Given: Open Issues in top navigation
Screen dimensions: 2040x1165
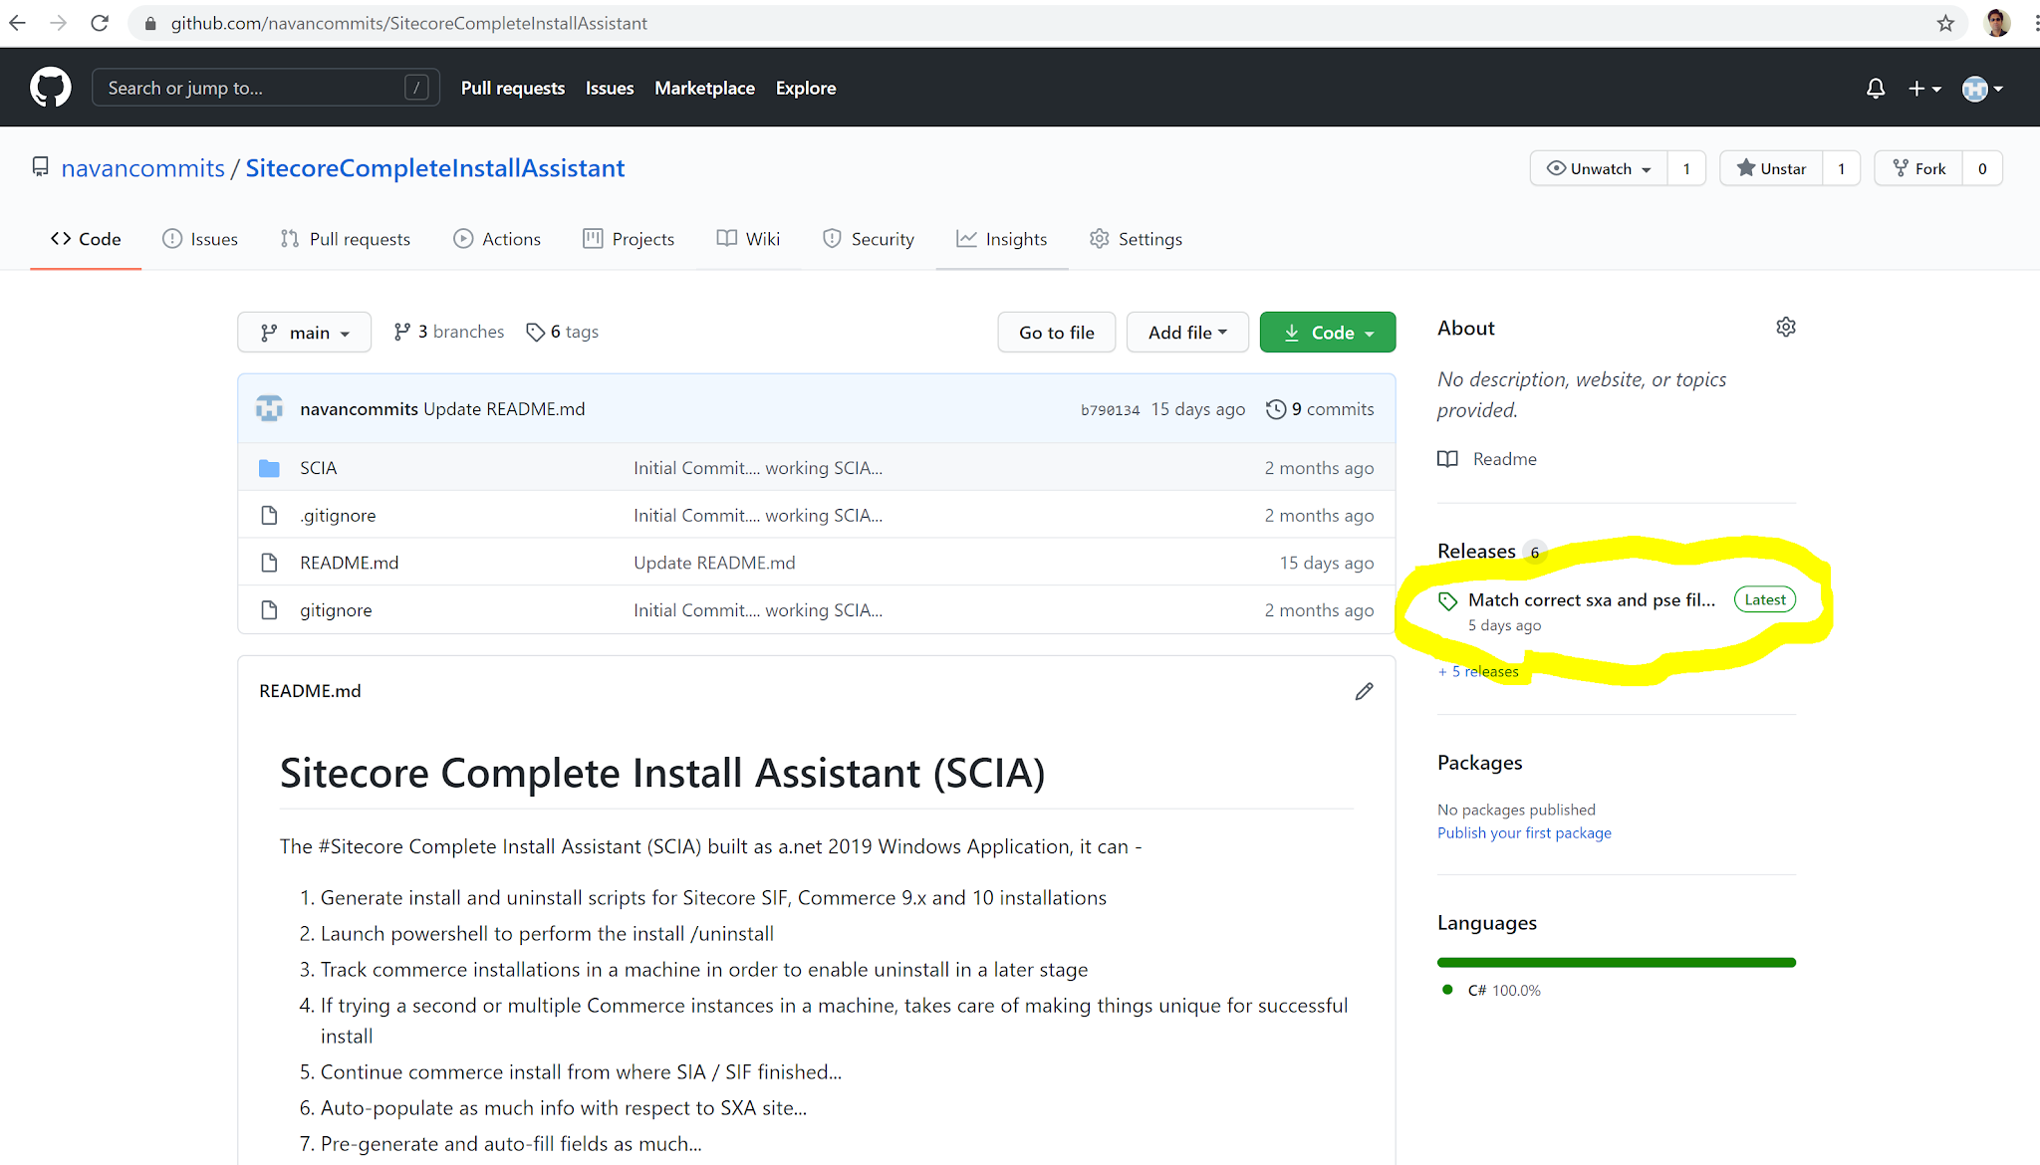Looking at the screenshot, I should tap(610, 88).
